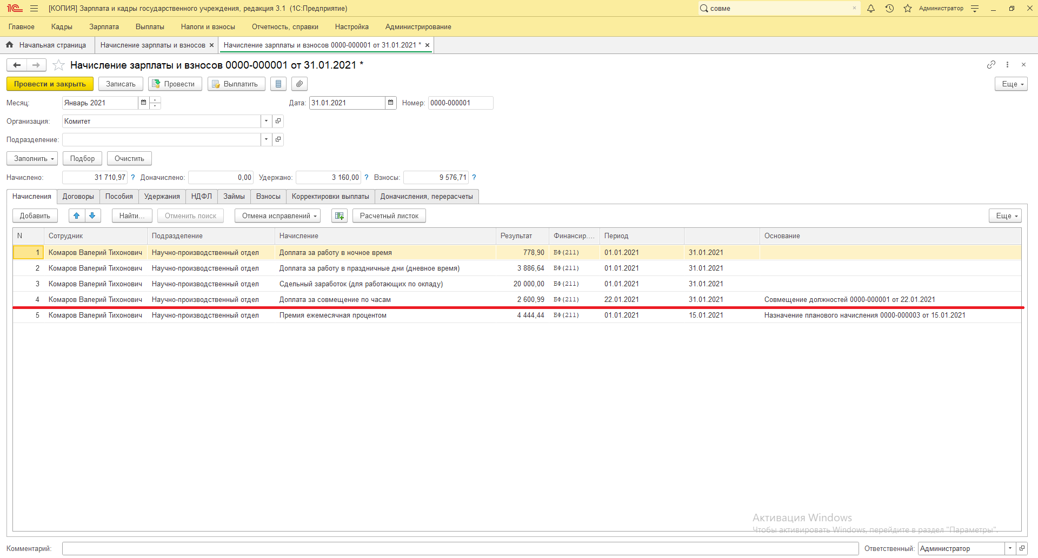
Task: Open the Подразделение record in new form
Action: (x=278, y=139)
